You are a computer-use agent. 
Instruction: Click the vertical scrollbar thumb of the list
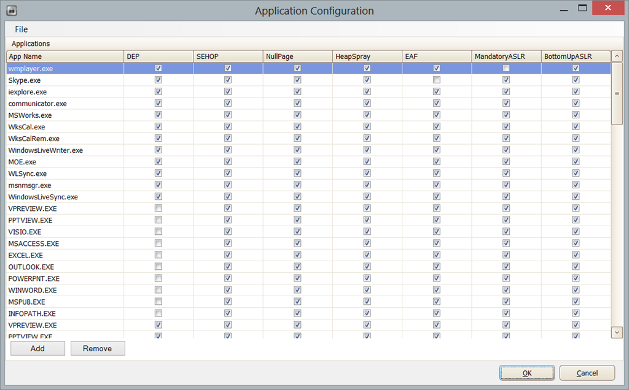(x=617, y=94)
